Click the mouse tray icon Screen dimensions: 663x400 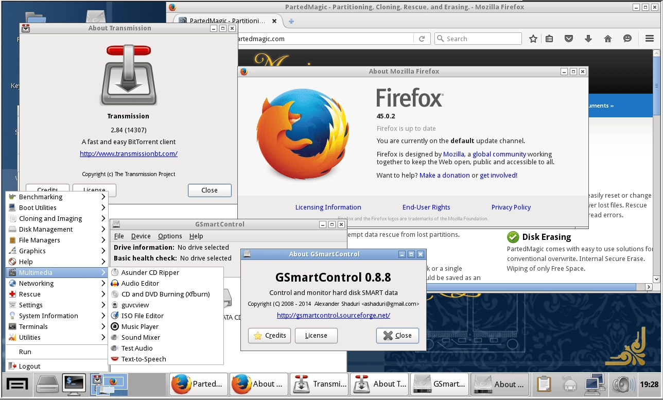coord(569,384)
